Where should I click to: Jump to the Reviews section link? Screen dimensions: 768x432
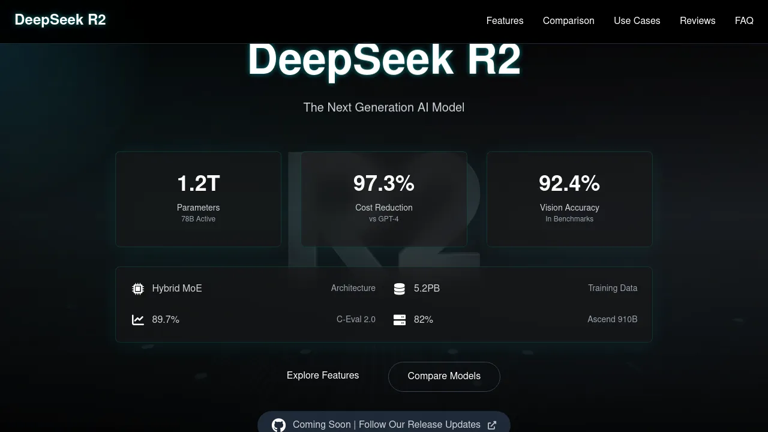coord(697,20)
